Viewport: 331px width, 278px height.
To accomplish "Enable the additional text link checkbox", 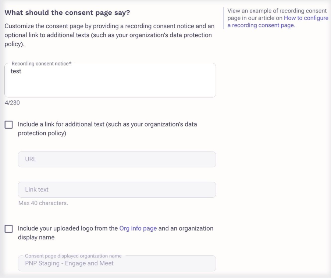I will (x=8, y=125).
